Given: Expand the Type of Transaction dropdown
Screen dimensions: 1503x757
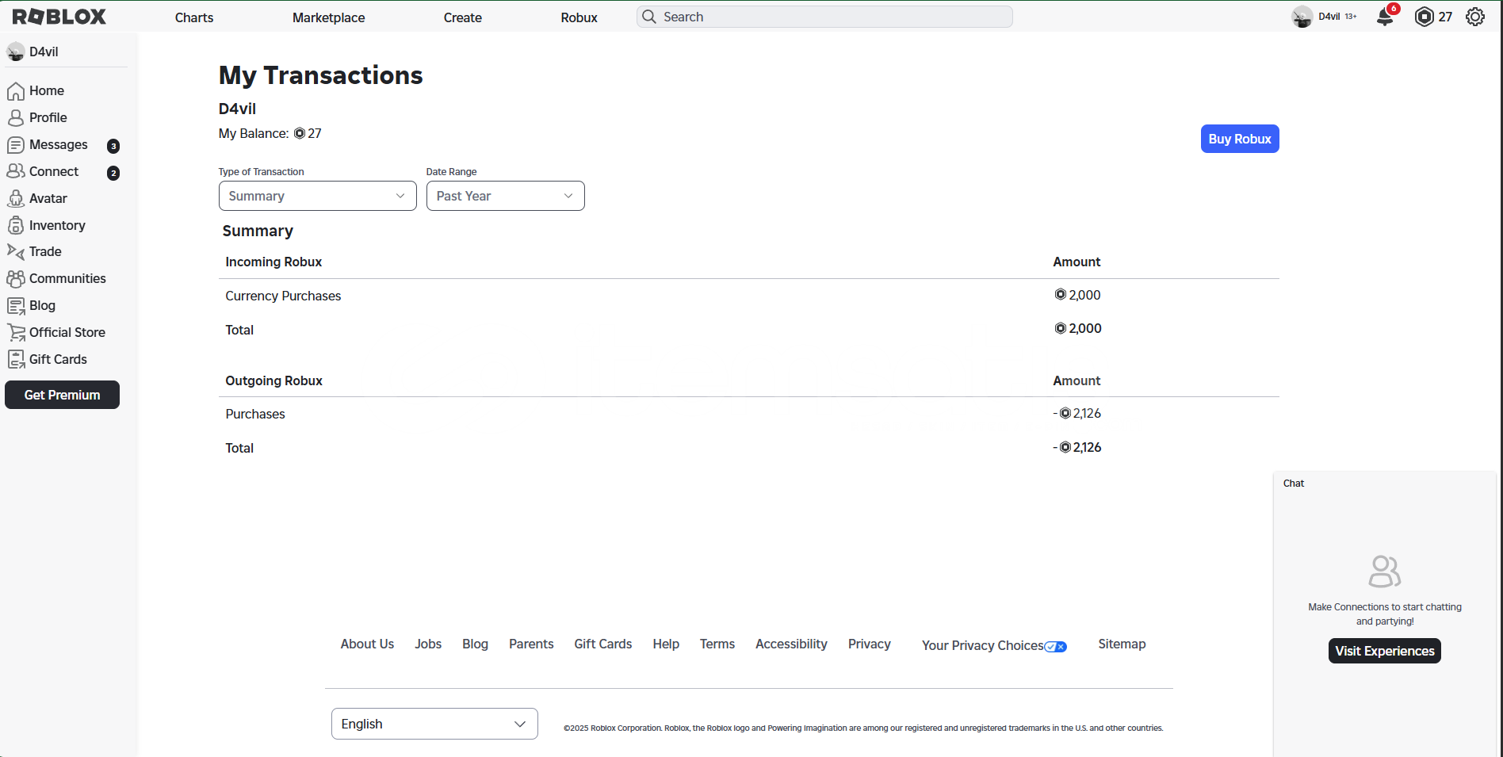Looking at the screenshot, I should coord(317,196).
